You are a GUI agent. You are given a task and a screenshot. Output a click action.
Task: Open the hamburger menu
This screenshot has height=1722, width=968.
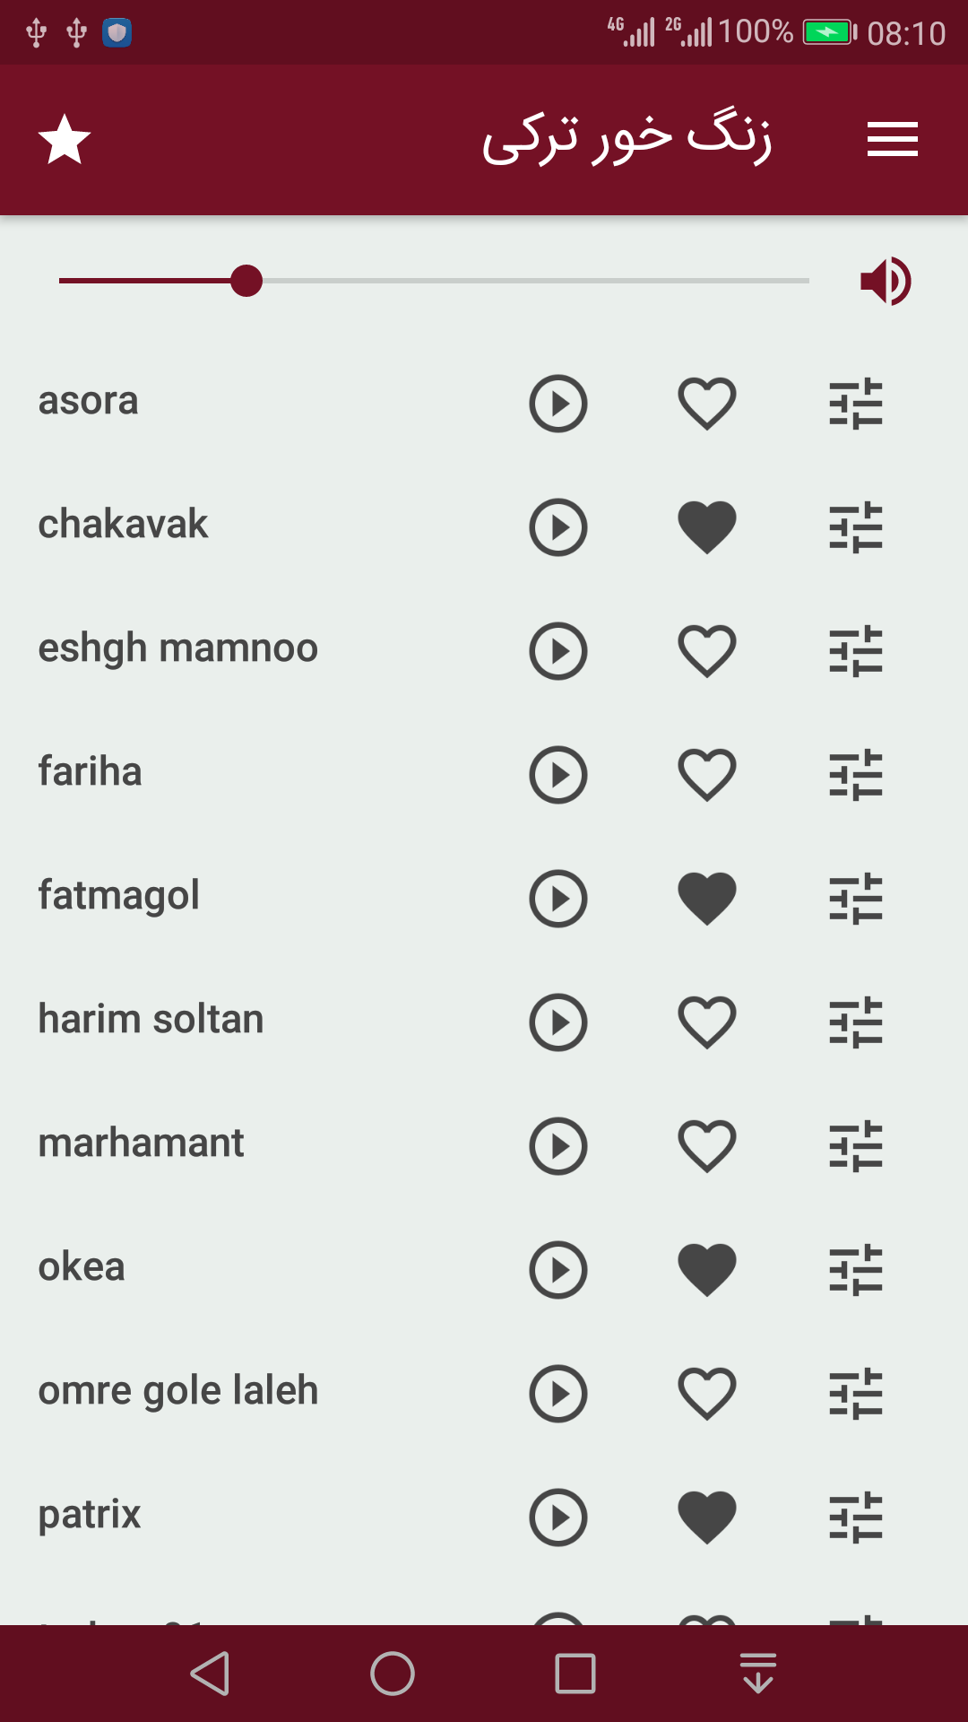coord(892,140)
